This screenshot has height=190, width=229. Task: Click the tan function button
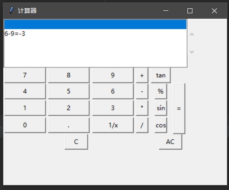tap(161, 75)
